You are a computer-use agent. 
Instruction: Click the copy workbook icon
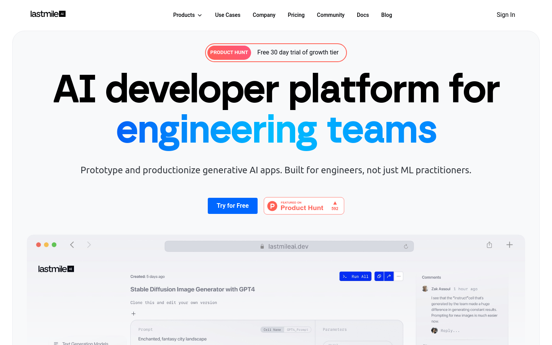(379, 276)
